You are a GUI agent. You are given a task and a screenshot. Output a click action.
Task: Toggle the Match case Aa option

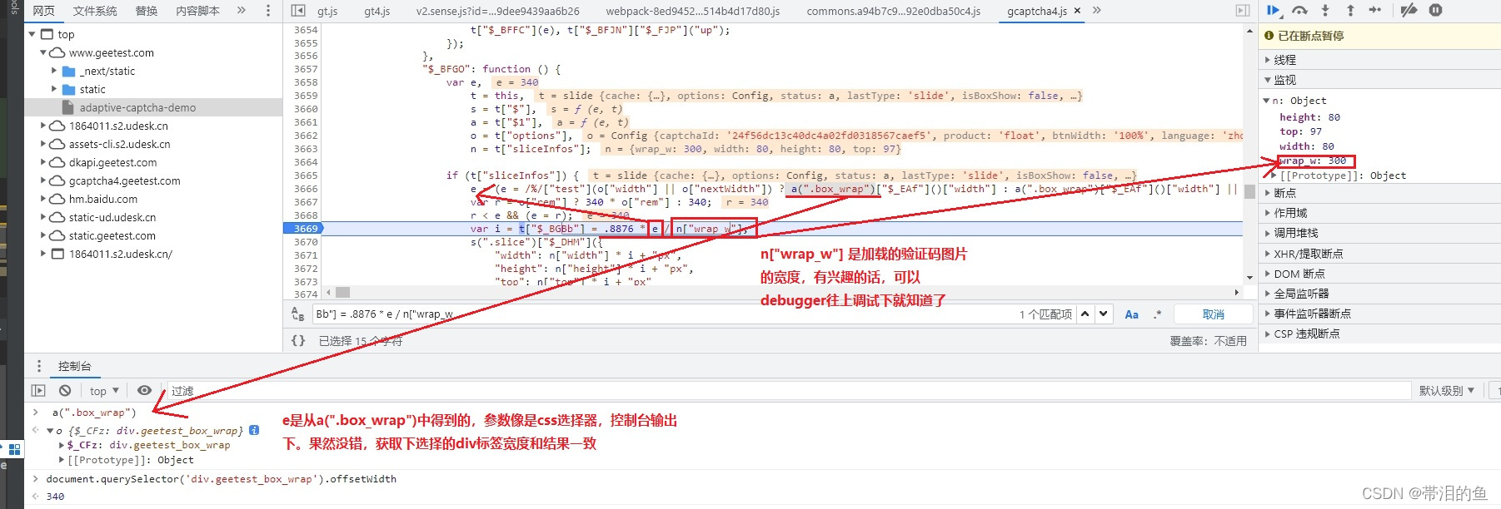coord(1131,314)
